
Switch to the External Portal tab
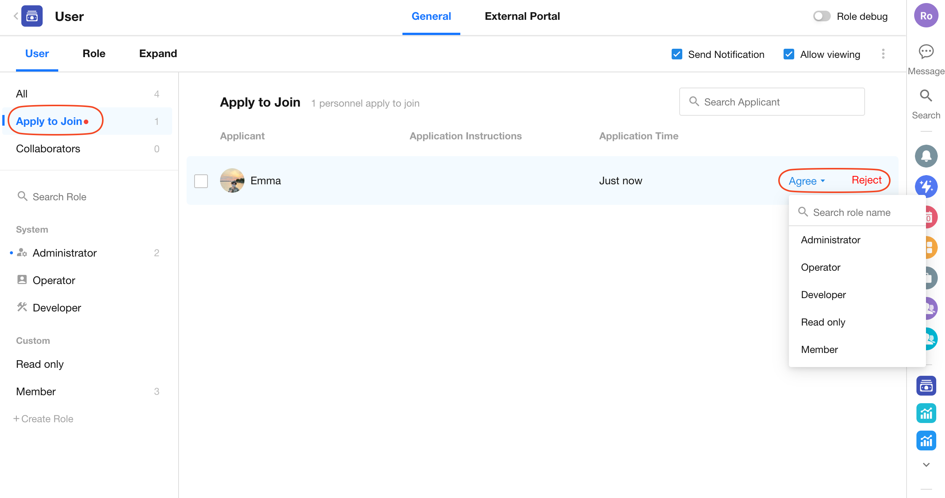[x=522, y=16]
